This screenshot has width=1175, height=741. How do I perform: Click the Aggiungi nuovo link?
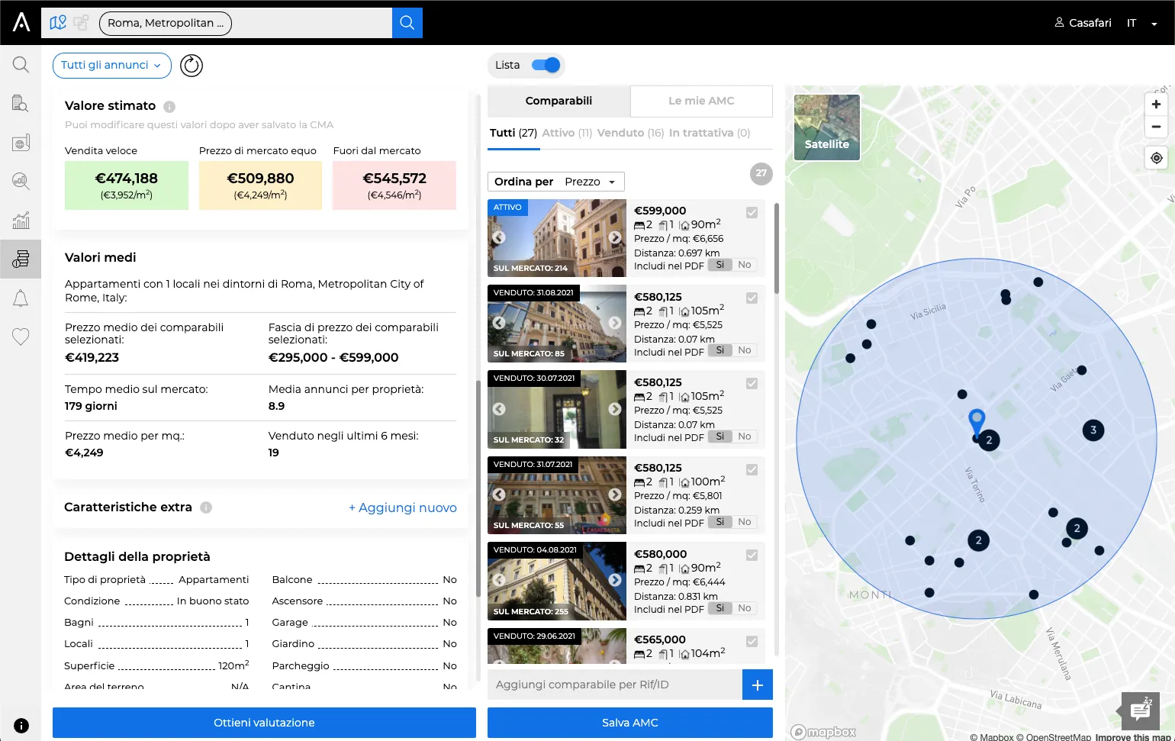403,507
